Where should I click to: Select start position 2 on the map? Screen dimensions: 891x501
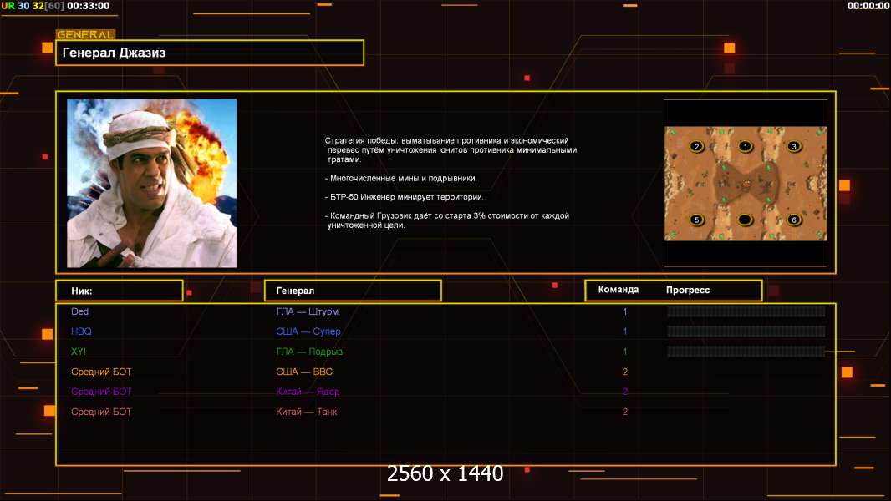696,147
